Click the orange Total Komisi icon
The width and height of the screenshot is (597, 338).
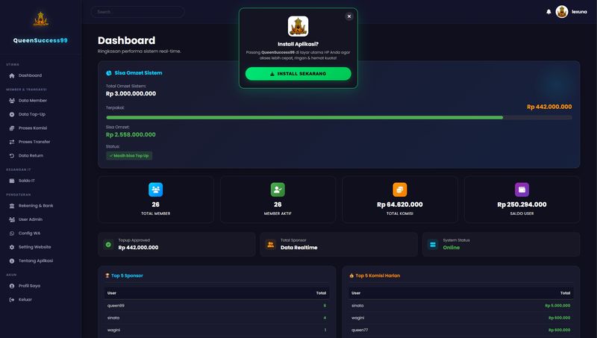tap(400, 190)
